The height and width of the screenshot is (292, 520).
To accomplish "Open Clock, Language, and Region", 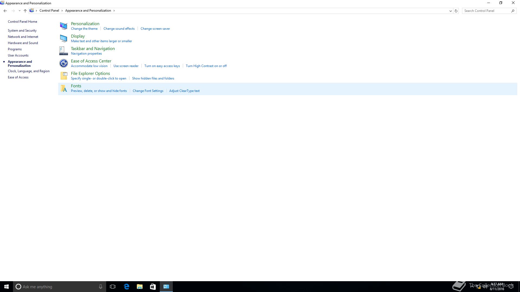I will tap(29, 71).
